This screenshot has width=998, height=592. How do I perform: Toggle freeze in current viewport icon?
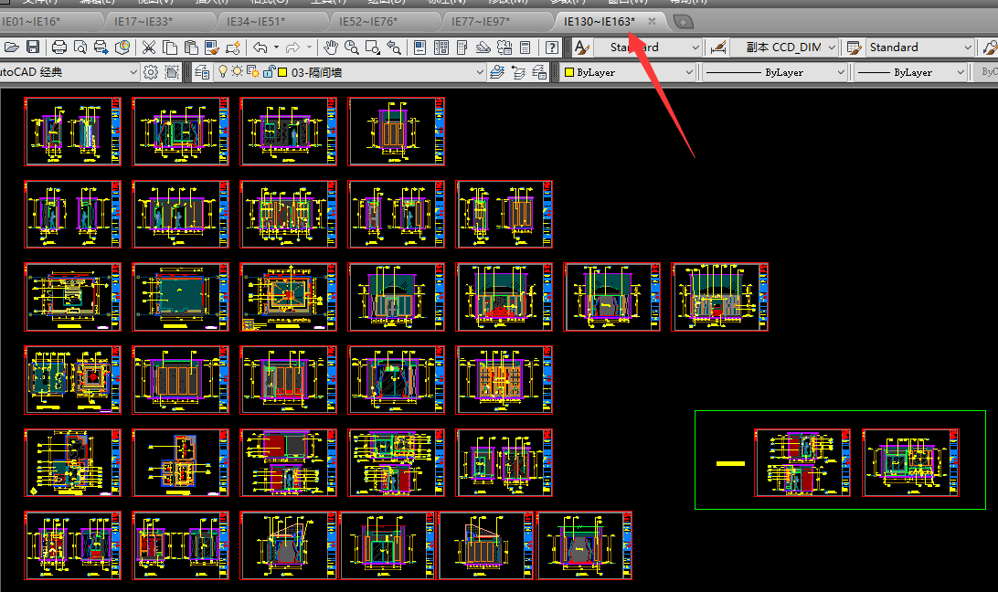252,72
